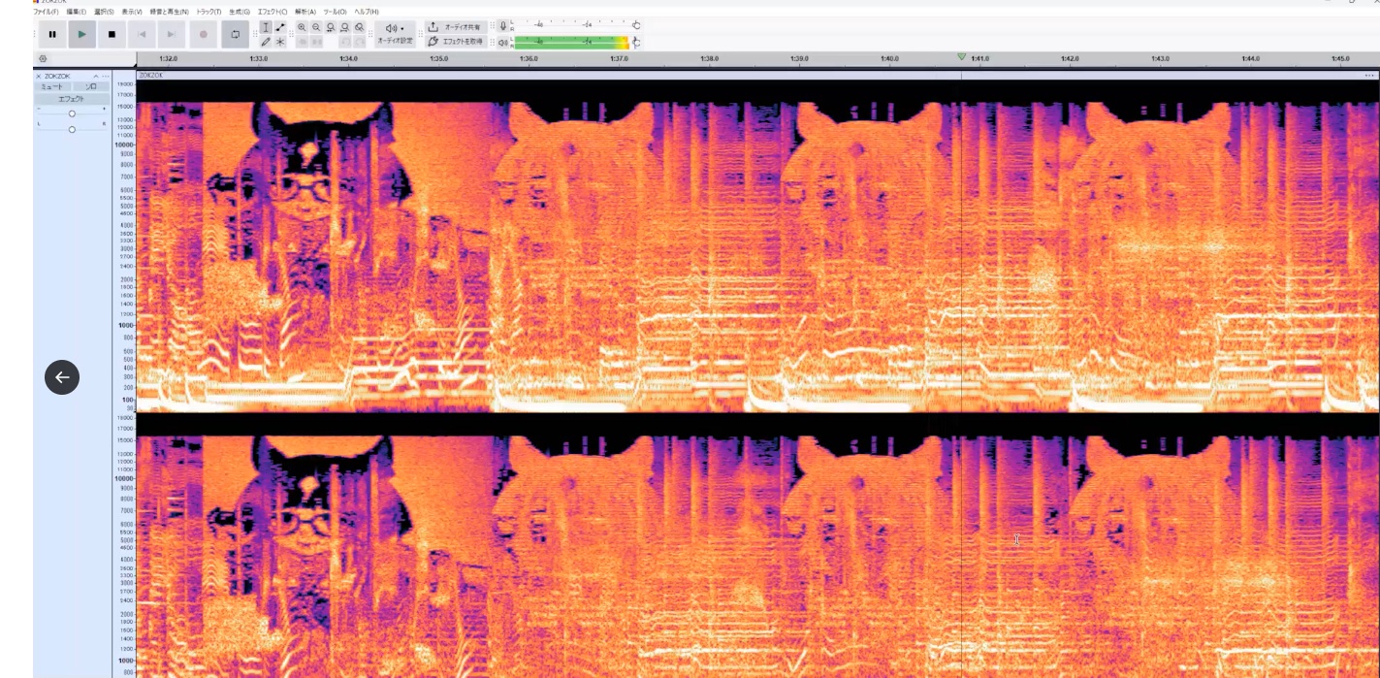Open the オーディオ設定 audio setup dropdown
Viewport: 1380px width, 678px height.
395,35
